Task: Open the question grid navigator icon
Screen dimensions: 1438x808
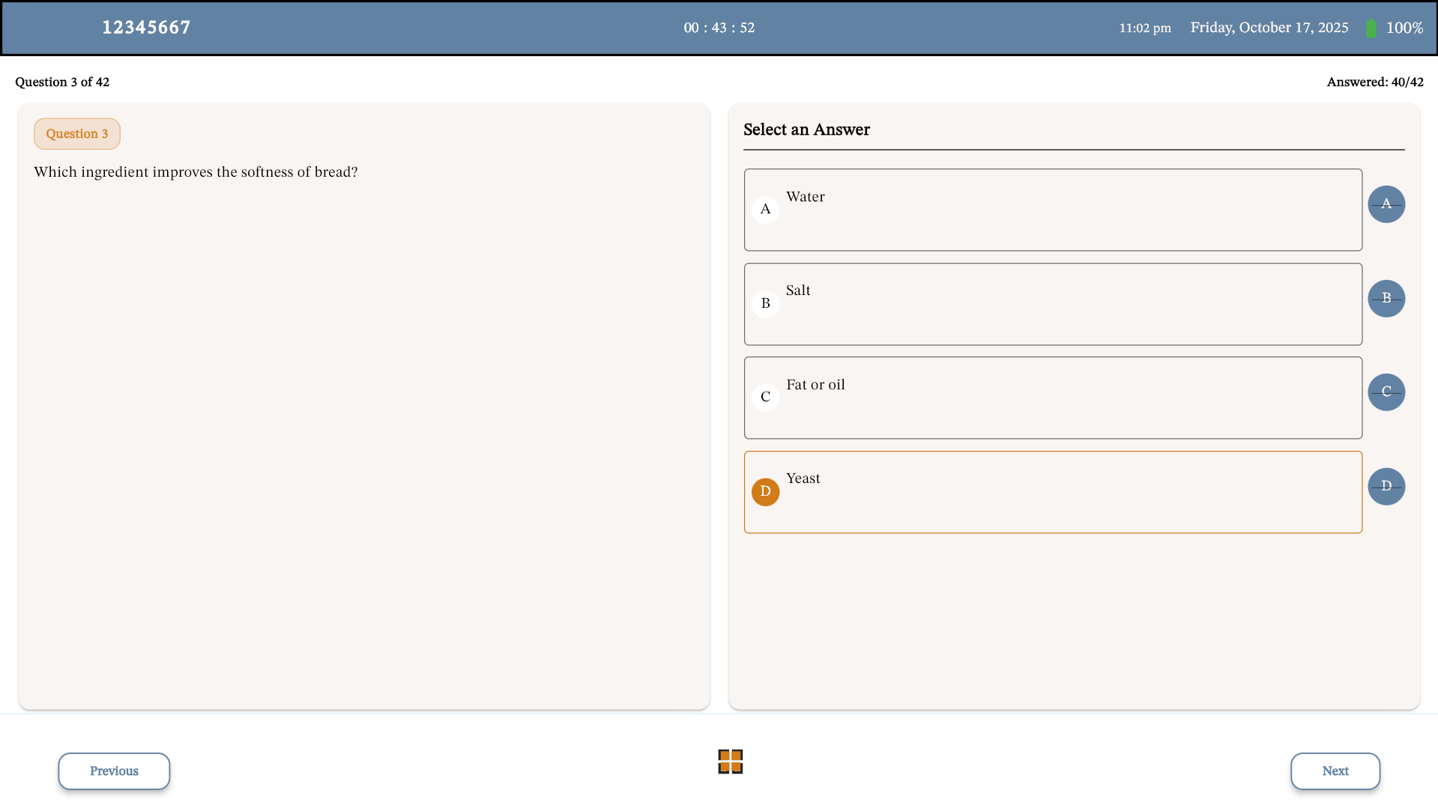Action: pos(730,762)
